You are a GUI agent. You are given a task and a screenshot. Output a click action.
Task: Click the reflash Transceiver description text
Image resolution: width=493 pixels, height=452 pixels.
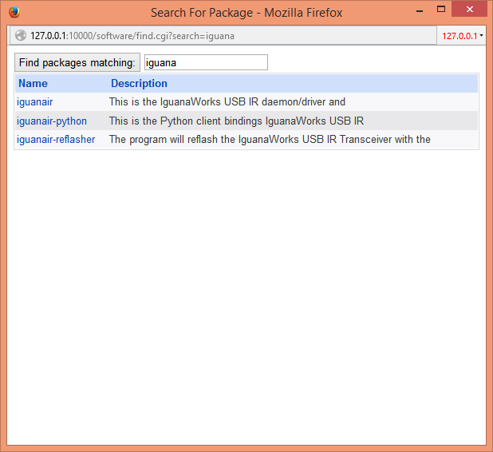tap(270, 140)
